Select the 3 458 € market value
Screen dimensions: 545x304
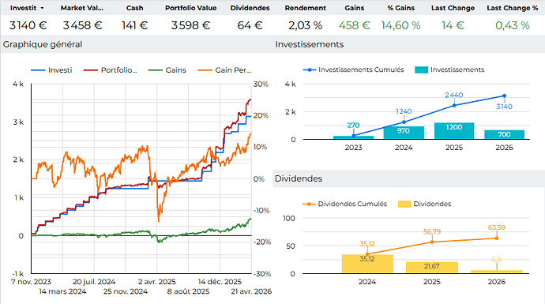pyautogui.click(x=82, y=25)
